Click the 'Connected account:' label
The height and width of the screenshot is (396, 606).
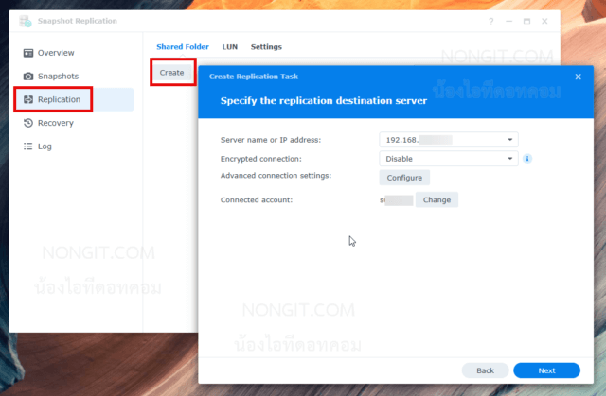(257, 200)
